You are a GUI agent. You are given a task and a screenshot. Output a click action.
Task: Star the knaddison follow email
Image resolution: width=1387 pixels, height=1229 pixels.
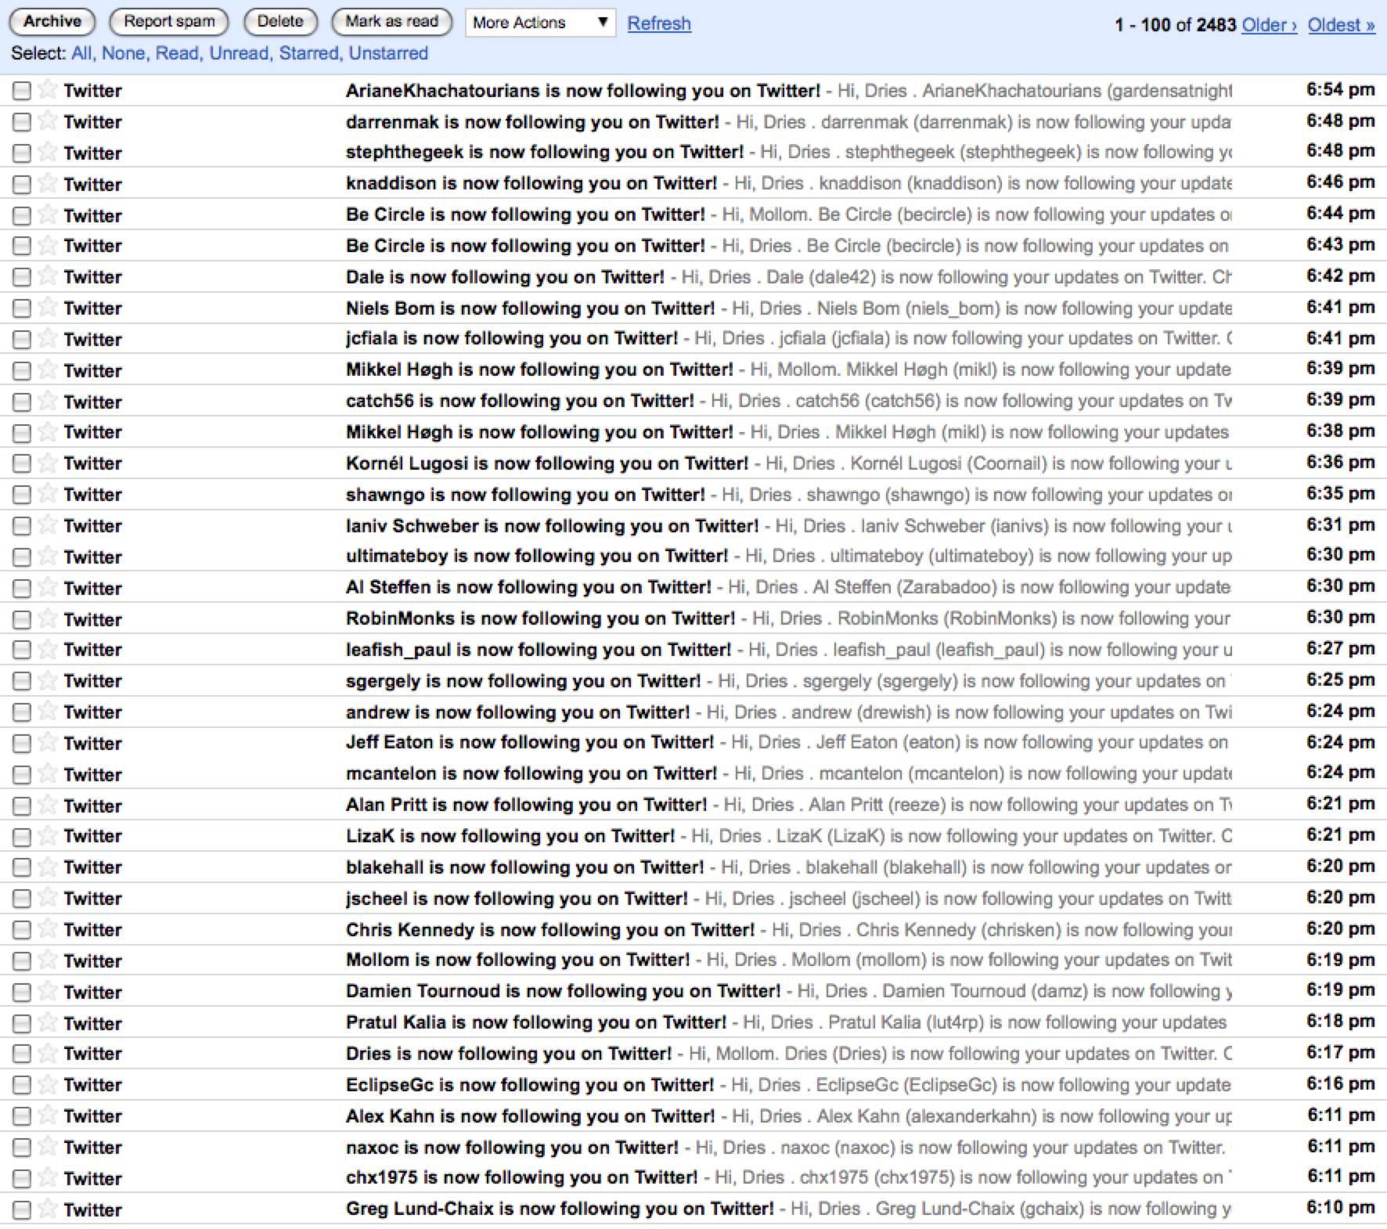click(x=48, y=183)
